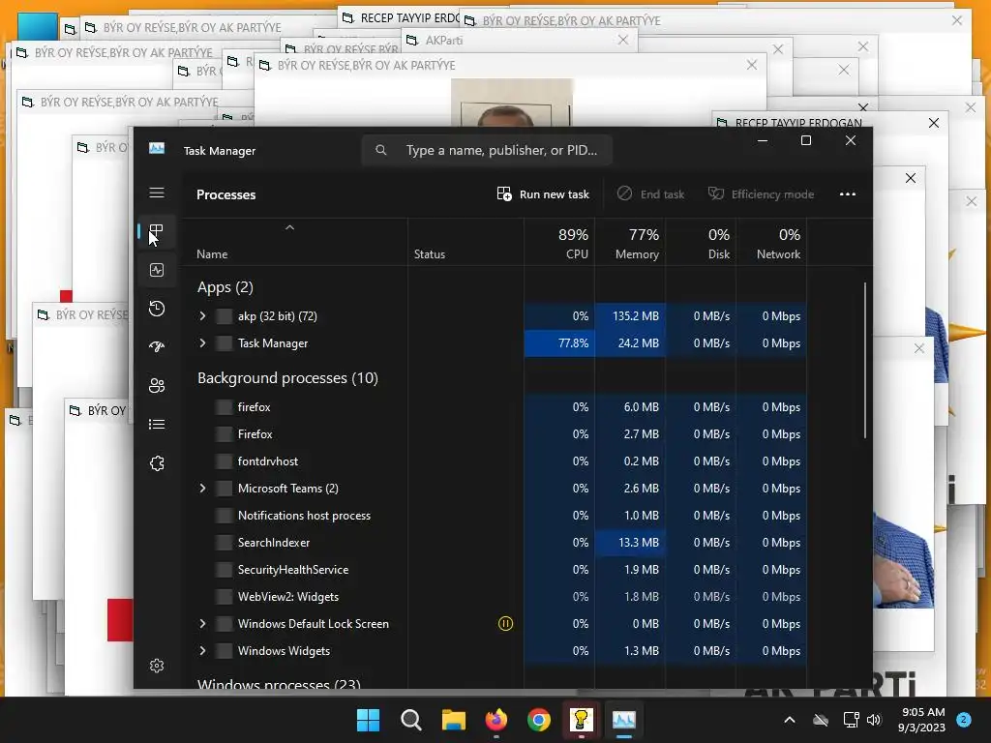Click the Task Manager app icon in title bar
This screenshot has height=743, width=991.
point(157,148)
